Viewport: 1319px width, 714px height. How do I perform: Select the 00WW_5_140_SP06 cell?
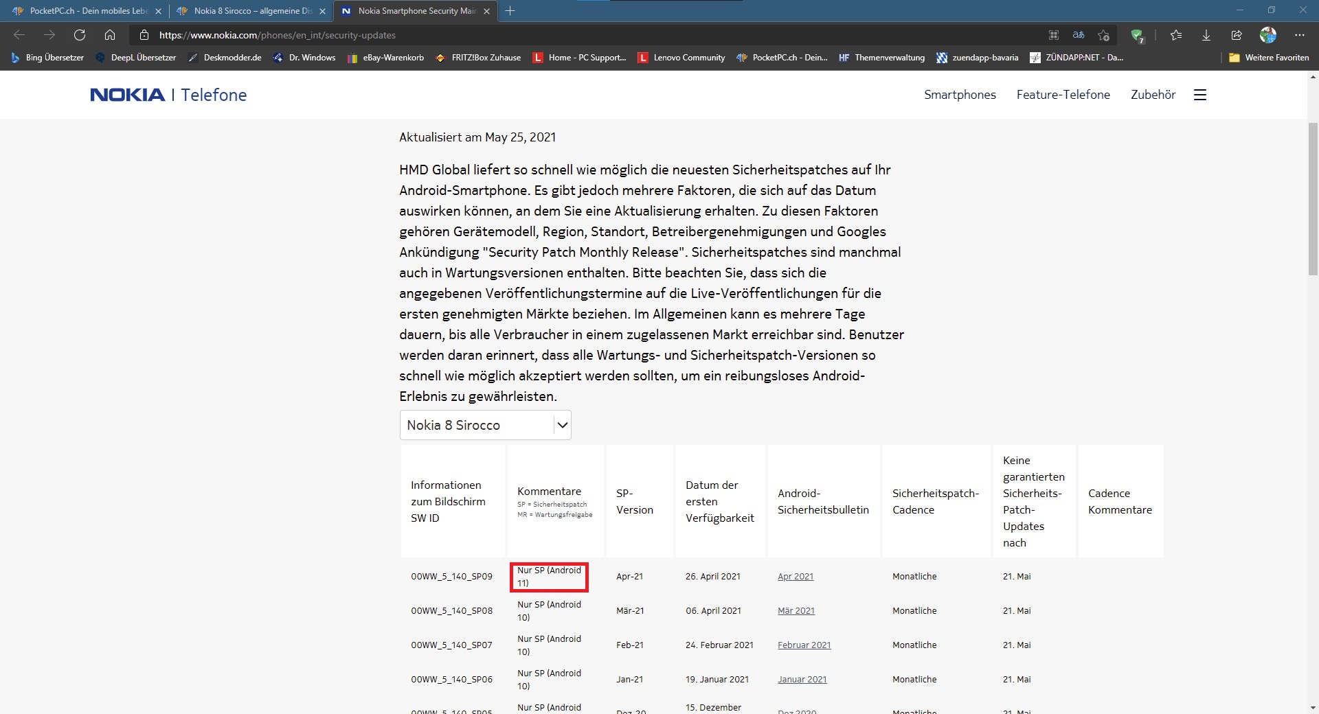pos(451,680)
